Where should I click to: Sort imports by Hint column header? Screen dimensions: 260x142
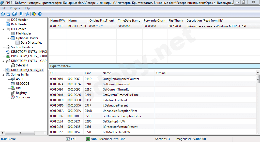(88, 73)
